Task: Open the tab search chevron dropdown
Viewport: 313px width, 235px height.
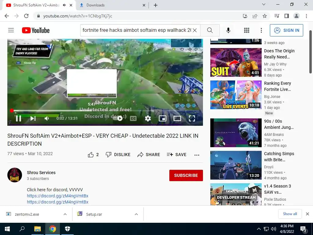Action: coord(264,4)
